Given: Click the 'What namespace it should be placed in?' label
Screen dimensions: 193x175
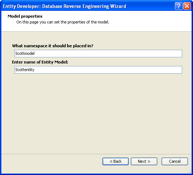Looking at the screenshot, I should 53,46.
